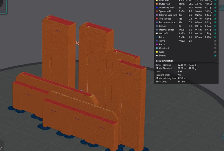224x151 pixels.
Task: Select the Internal solid infill legend row
Action: [x=168, y=15]
